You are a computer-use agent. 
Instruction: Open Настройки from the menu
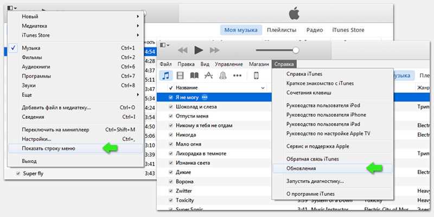pyautogui.click(x=76, y=139)
